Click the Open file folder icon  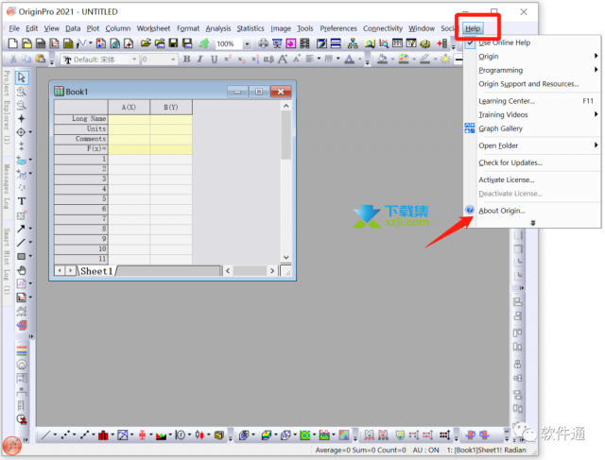(146, 43)
